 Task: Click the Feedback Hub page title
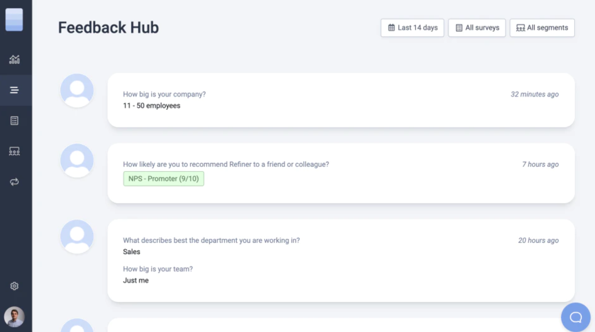108,28
